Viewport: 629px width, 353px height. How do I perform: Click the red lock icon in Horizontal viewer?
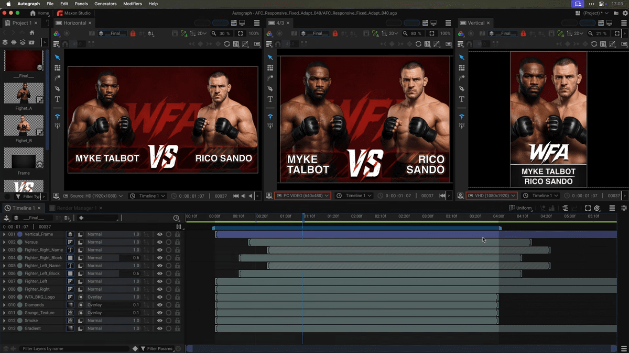133,33
